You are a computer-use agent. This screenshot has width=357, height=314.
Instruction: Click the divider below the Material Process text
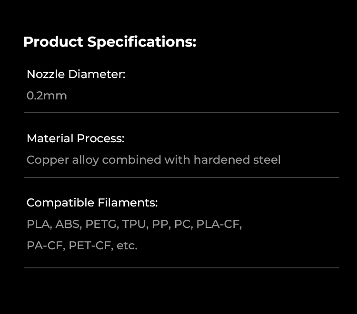(x=181, y=177)
